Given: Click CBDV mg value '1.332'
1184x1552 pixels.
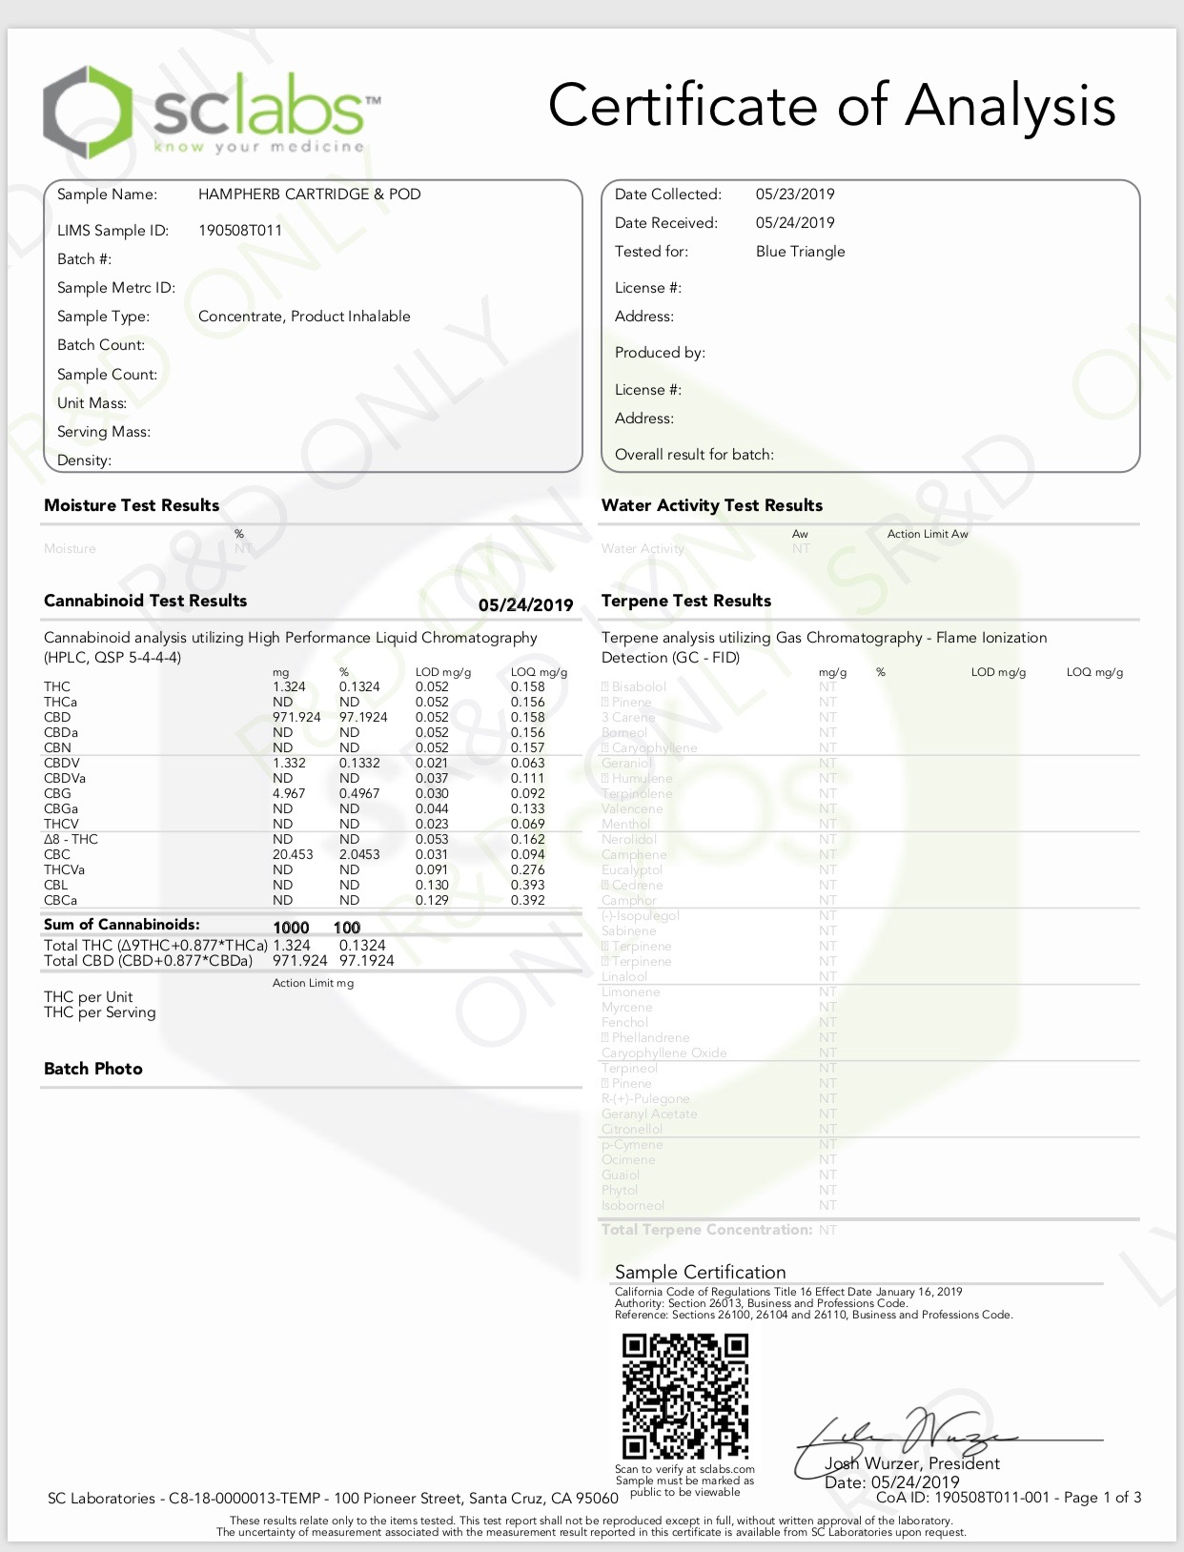Looking at the screenshot, I should click(x=289, y=763).
